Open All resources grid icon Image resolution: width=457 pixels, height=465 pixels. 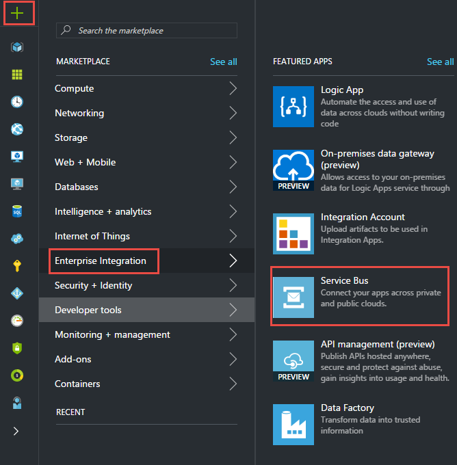pos(17,75)
